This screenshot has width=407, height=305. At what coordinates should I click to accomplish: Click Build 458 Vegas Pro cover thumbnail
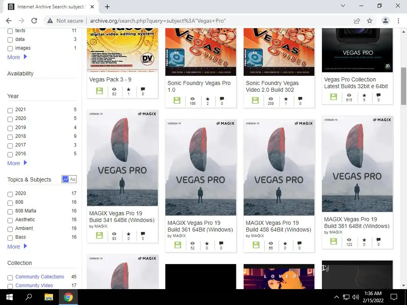pyautogui.click(x=279, y=168)
